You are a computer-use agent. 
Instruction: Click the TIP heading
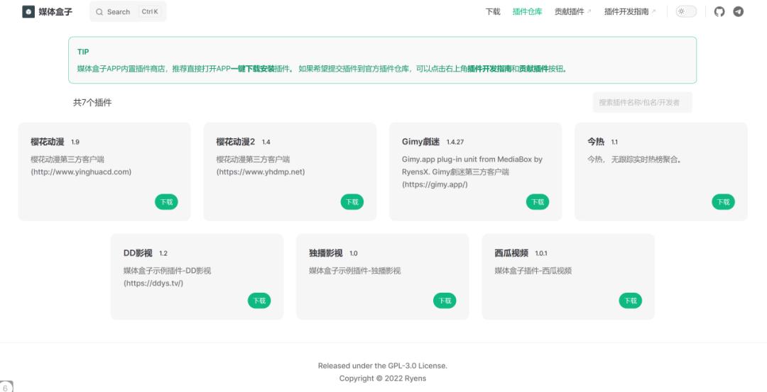point(83,52)
